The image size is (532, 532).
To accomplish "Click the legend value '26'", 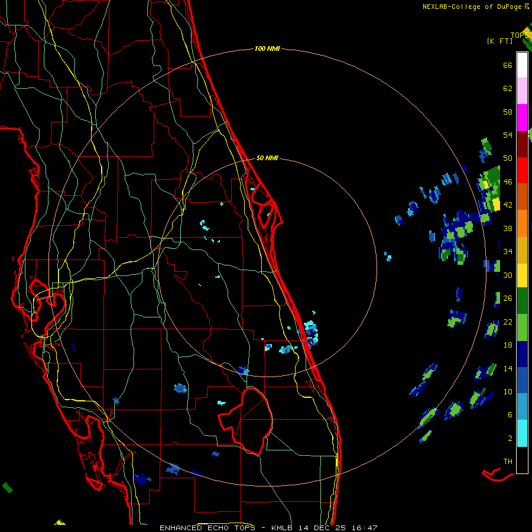I will click(x=508, y=299).
